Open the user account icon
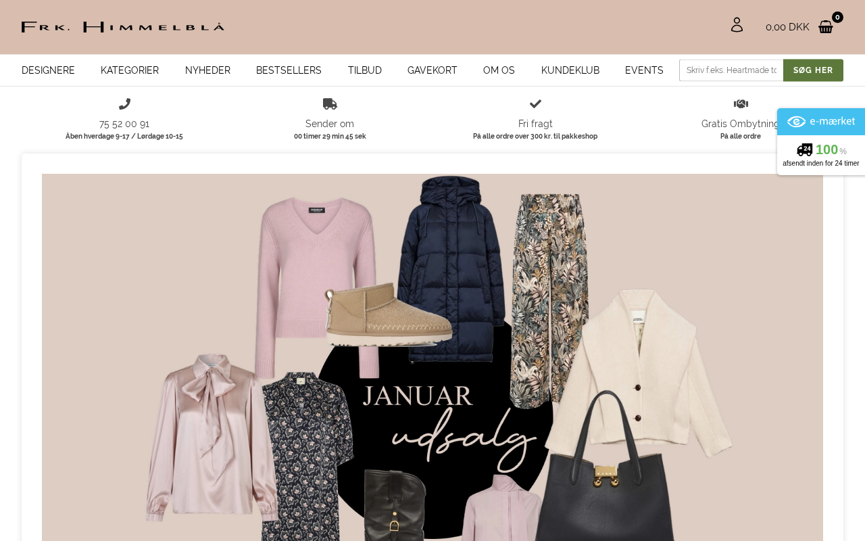The width and height of the screenshot is (865, 541). [x=737, y=25]
